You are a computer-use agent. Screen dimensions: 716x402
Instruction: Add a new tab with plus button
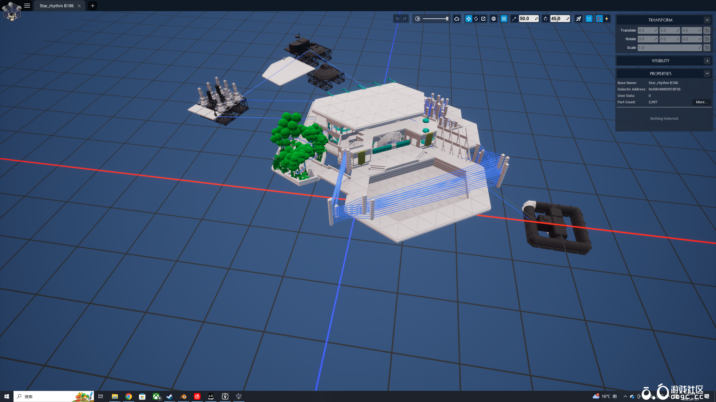click(93, 6)
